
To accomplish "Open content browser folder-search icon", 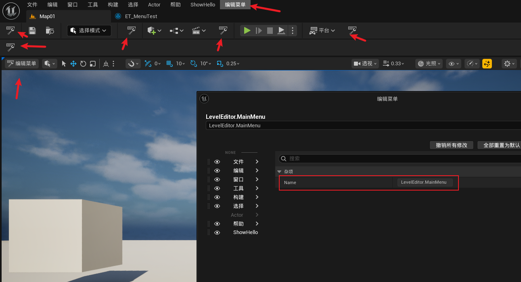I will point(50,31).
